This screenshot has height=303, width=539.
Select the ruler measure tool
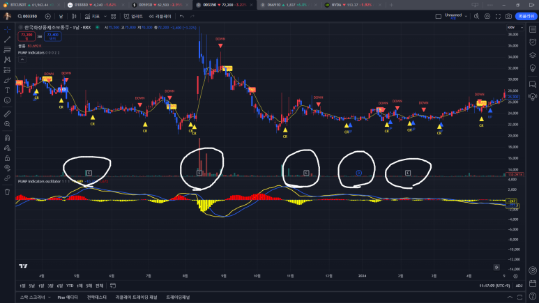(x=7, y=113)
